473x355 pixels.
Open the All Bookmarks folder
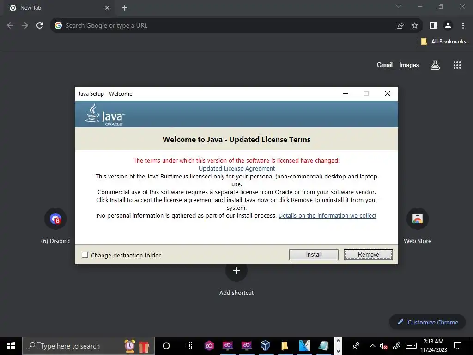tap(443, 42)
